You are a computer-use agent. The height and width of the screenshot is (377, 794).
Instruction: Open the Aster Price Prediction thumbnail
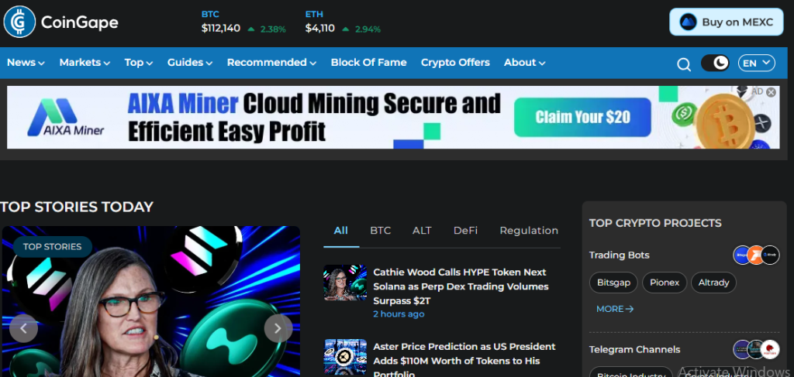click(x=345, y=357)
